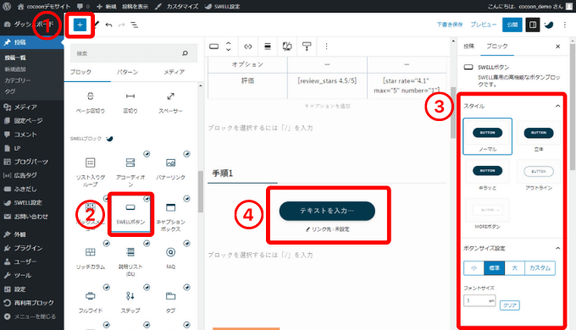576x330 pixels.
Task: Select the ノーマル button style
Action: tap(487, 136)
